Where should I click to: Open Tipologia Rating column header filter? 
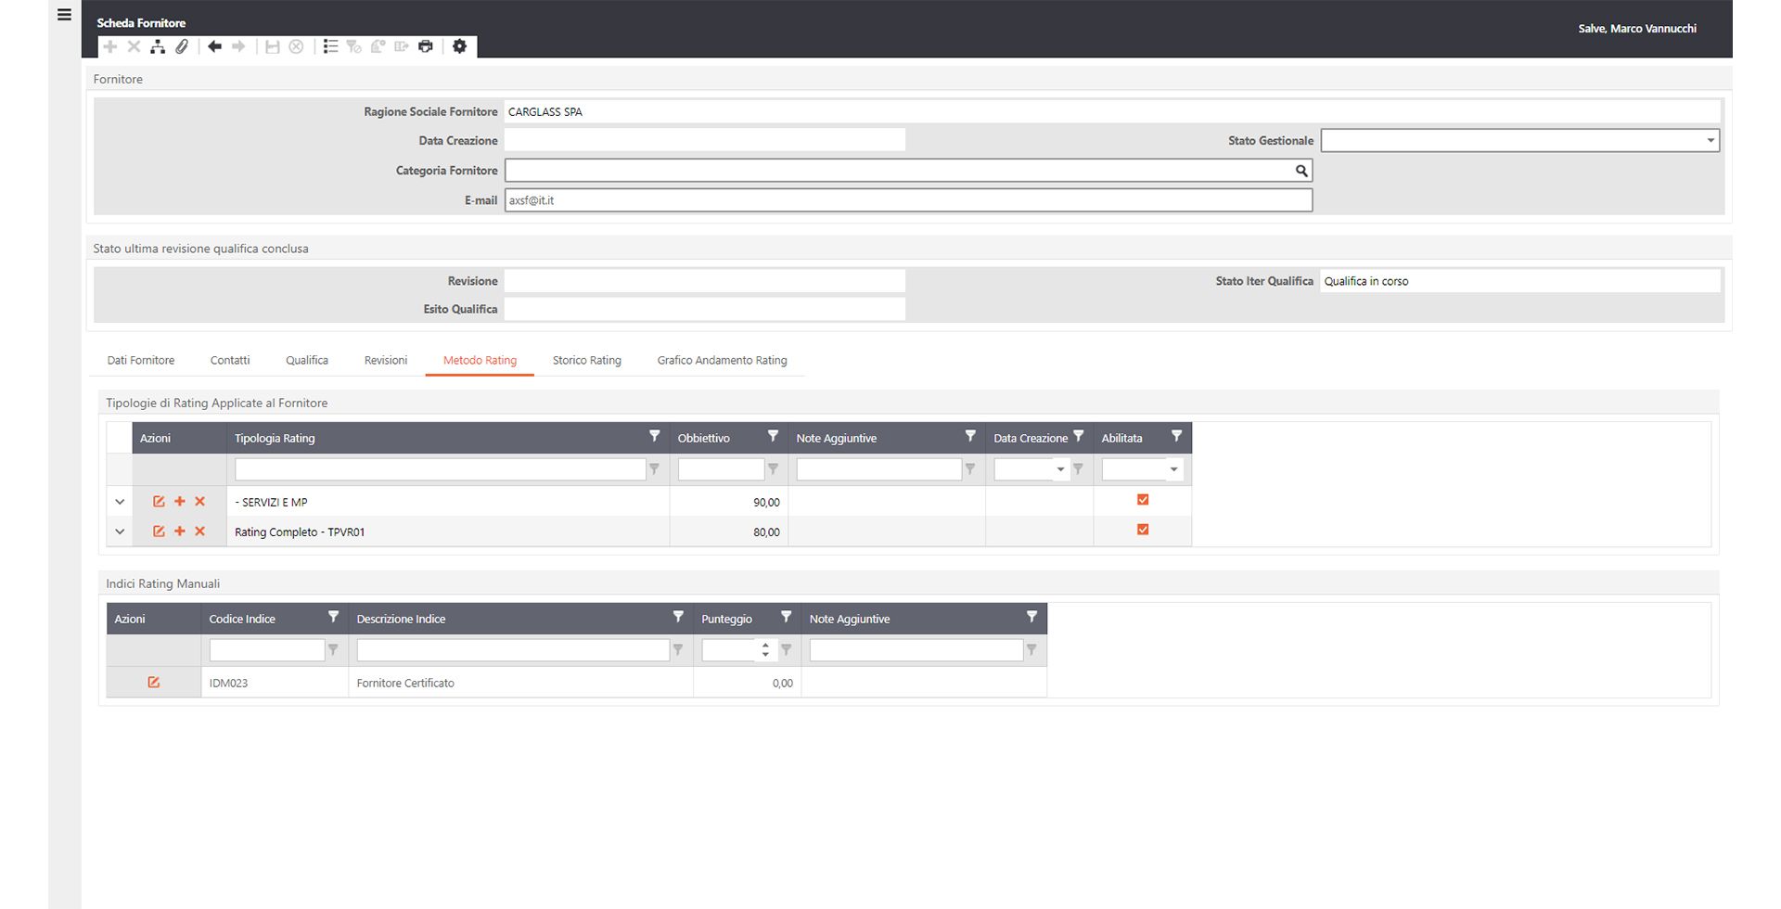pos(654,437)
